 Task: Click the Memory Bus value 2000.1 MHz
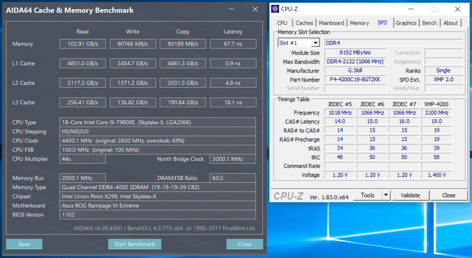click(83, 178)
